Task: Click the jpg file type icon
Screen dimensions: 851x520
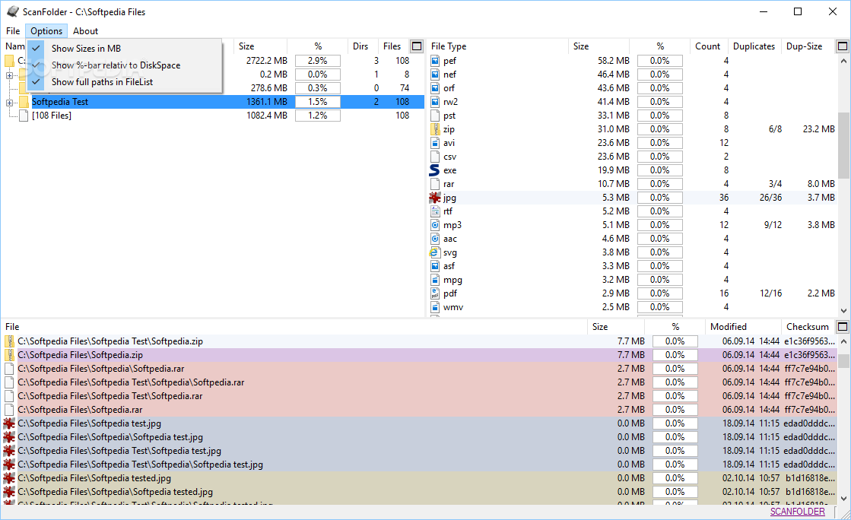Action: (435, 198)
